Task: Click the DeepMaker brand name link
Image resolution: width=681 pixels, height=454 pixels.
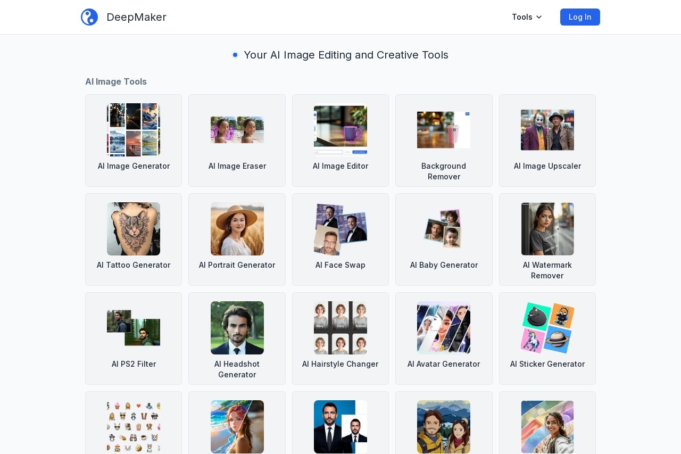Action: (136, 17)
